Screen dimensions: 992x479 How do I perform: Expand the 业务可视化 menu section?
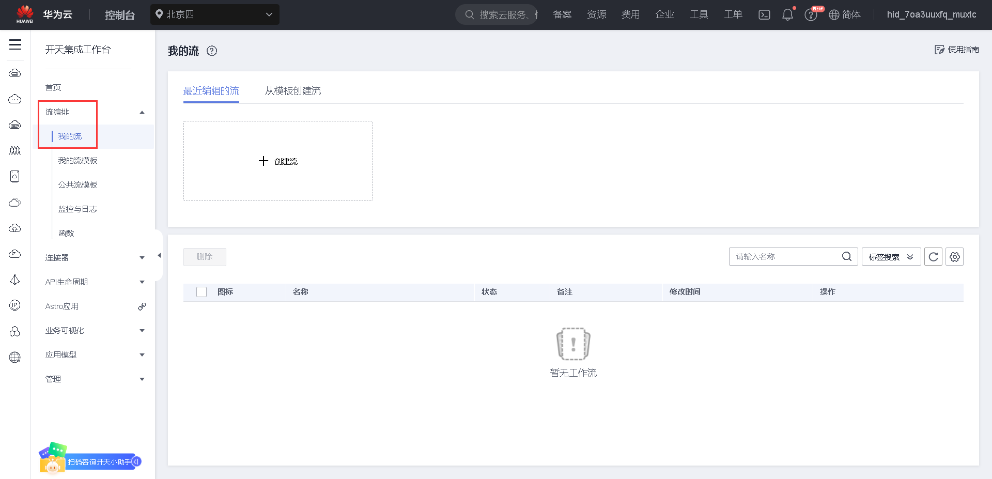coord(142,331)
